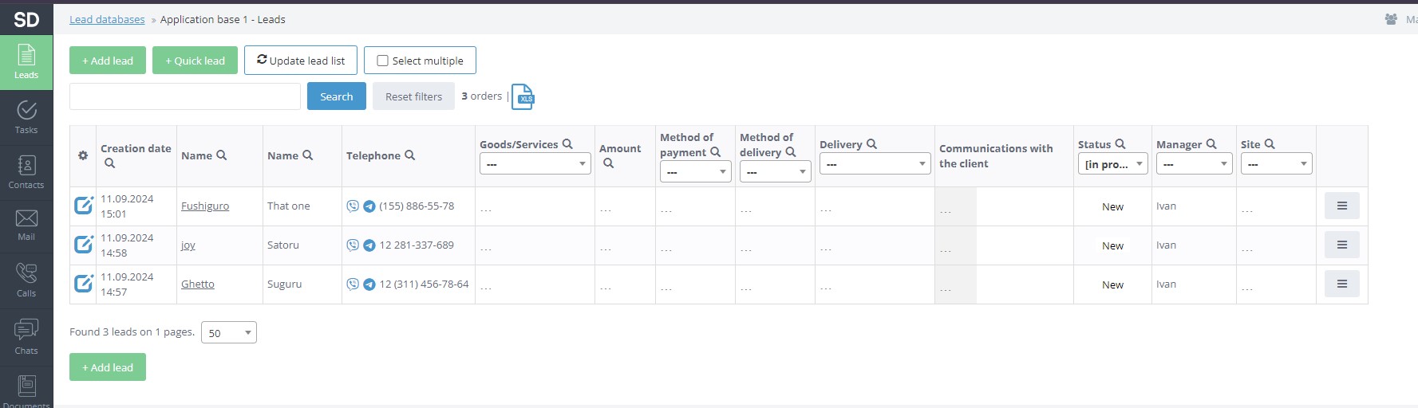The height and width of the screenshot is (408, 1418).
Task: Export leads using the XLS icon
Action: (x=523, y=96)
